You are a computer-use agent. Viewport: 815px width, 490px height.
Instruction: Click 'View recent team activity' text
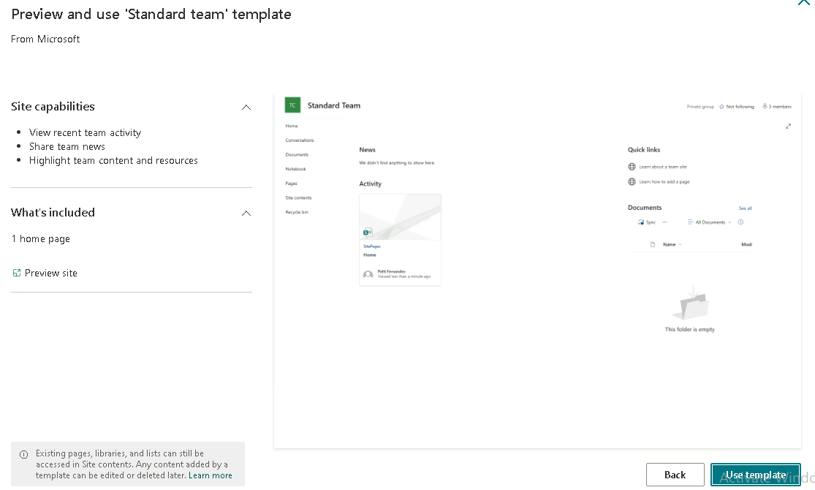click(x=86, y=132)
